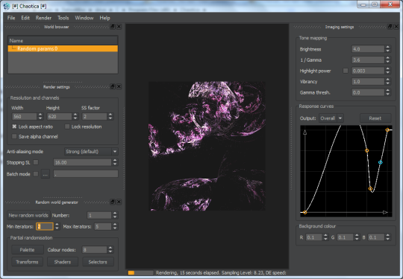Click New random worlds button
The height and width of the screenshot is (279, 403).
tap(28, 215)
